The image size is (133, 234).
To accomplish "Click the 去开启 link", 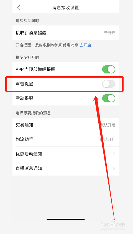I will tap(85, 45).
